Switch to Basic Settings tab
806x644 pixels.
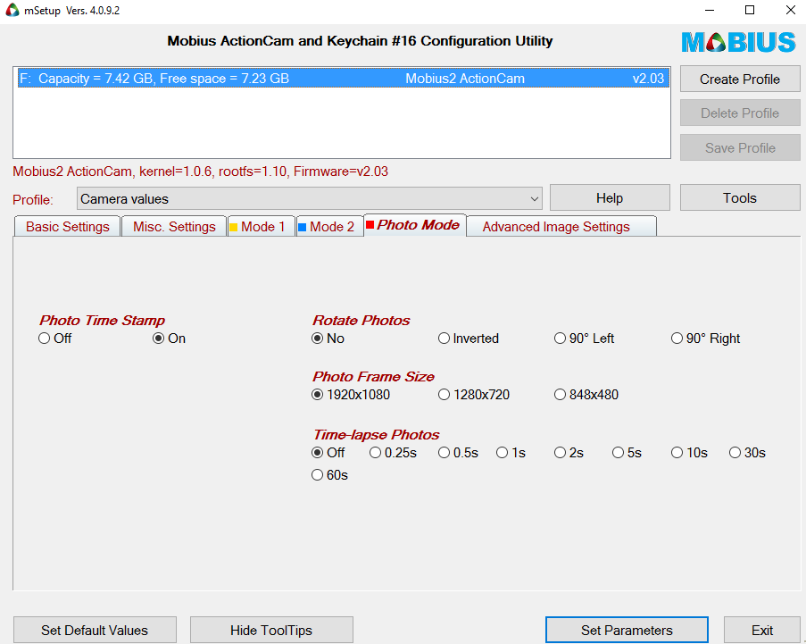click(67, 227)
